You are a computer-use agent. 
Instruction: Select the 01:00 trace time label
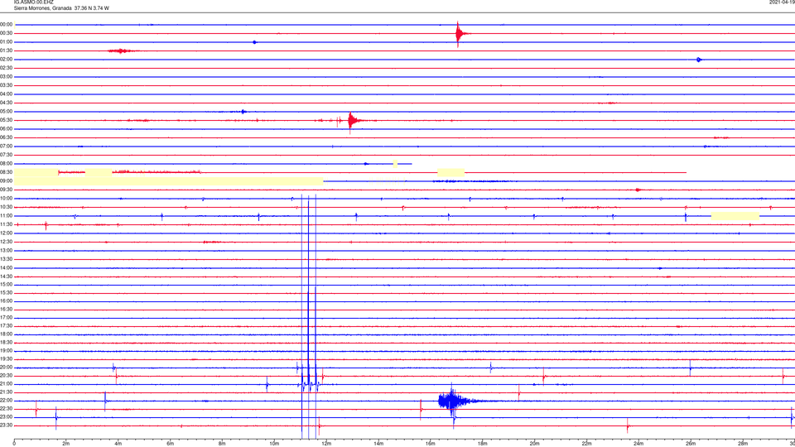7,42
